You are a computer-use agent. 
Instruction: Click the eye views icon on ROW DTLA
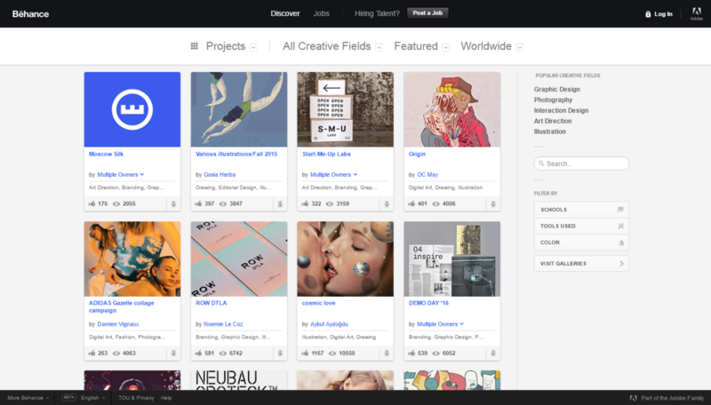[223, 353]
